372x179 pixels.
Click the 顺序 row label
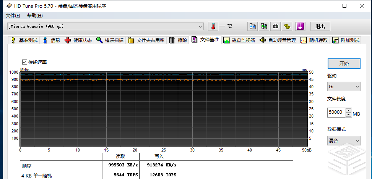(x=26, y=165)
